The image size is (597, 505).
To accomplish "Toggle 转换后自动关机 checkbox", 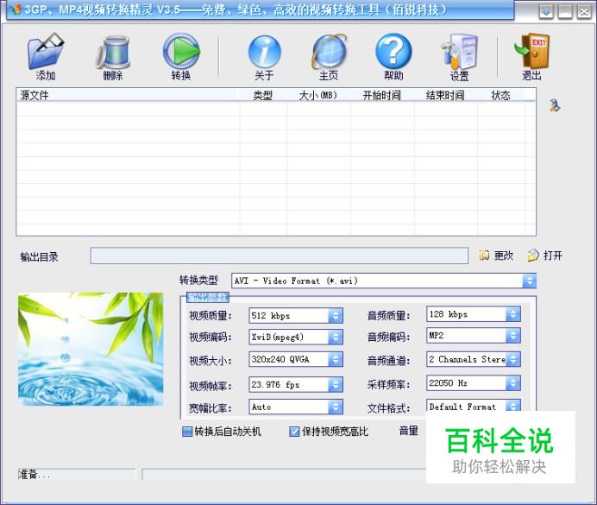I will click(x=187, y=432).
